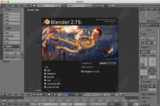Open the 24 fps frame rate dropdown

point(153,71)
